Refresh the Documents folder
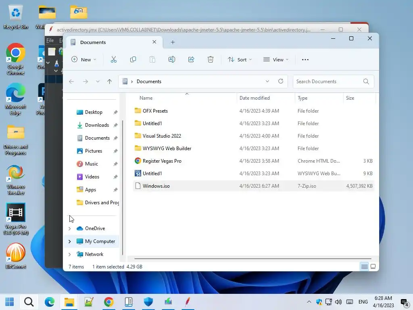413x310 pixels. (281, 81)
